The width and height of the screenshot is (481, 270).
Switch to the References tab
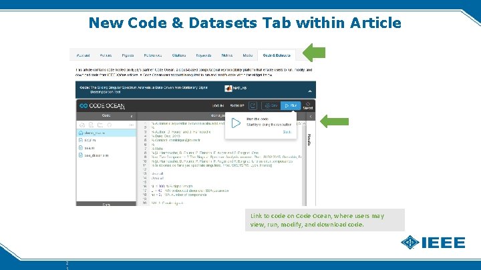[x=153, y=55]
